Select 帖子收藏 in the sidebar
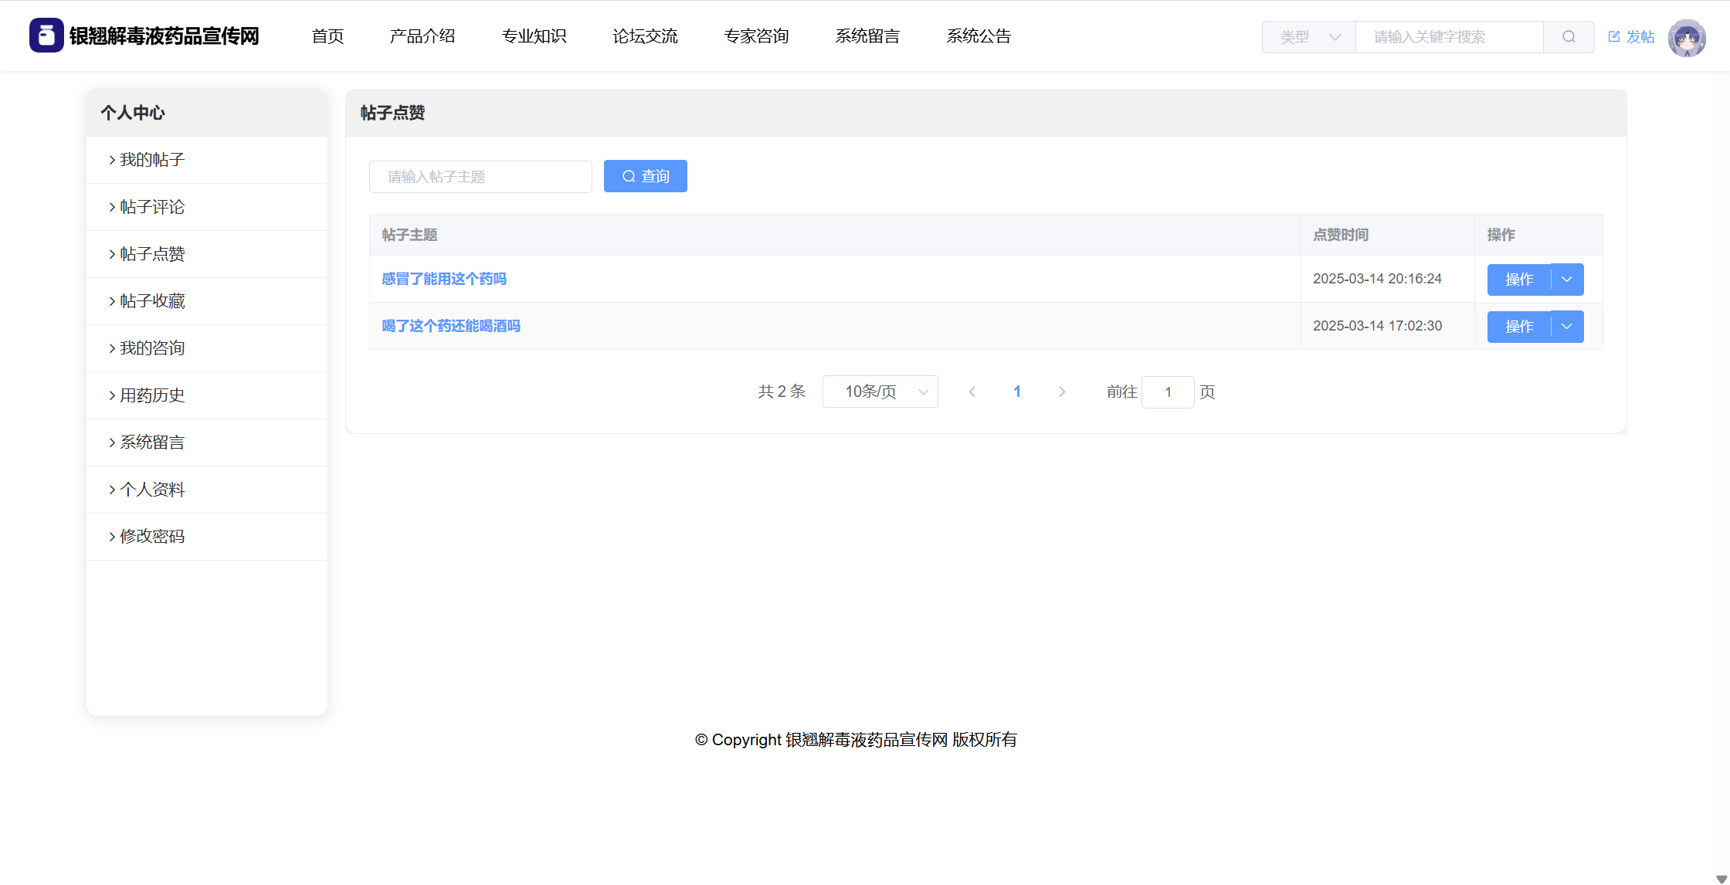This screenshot has width=1730, height=885. point(152,301)
